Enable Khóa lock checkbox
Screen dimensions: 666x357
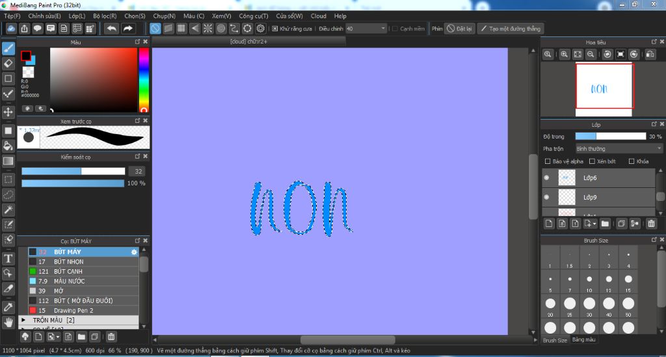tap(632, 161)
